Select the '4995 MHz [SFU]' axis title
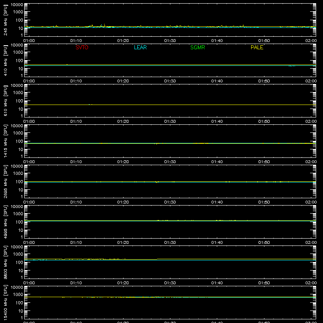The image size is (323, 323). point(5,222)
